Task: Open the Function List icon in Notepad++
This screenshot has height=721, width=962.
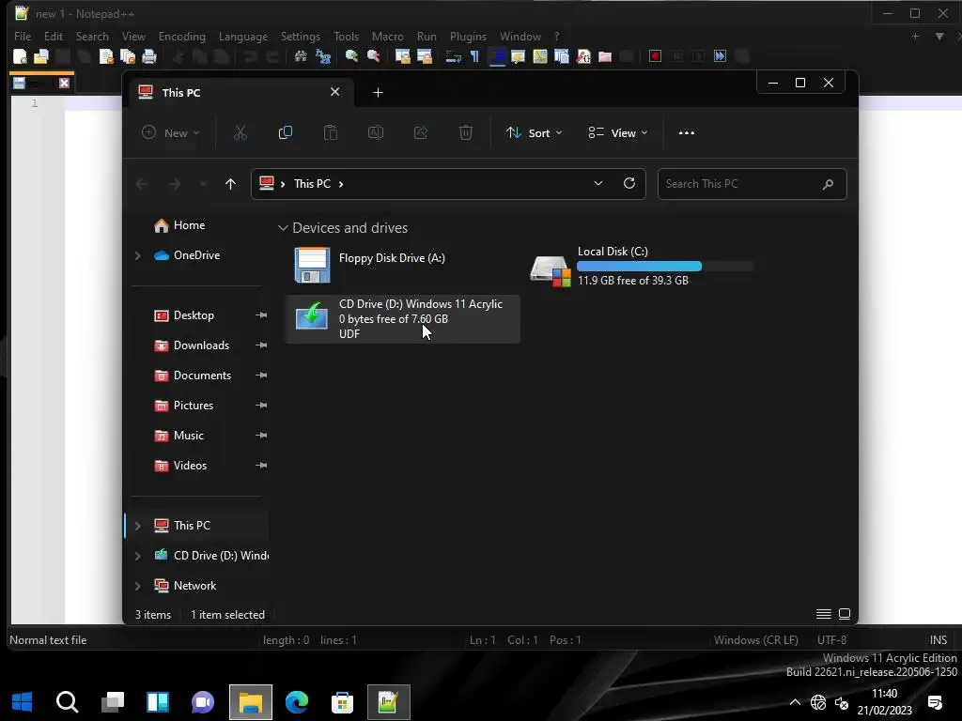Action: tap(583, 56)
